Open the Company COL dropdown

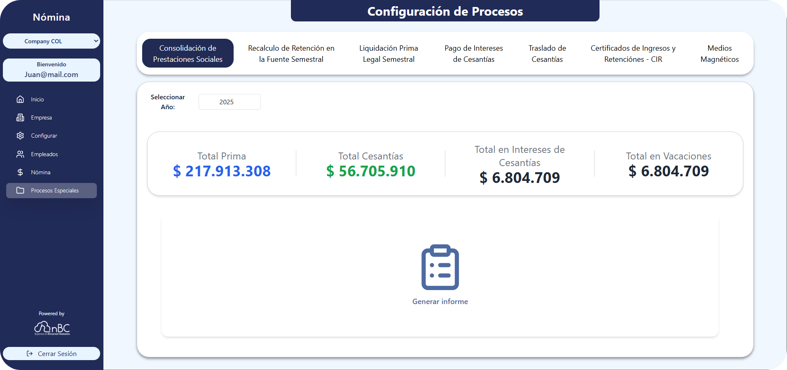point(52,41)
